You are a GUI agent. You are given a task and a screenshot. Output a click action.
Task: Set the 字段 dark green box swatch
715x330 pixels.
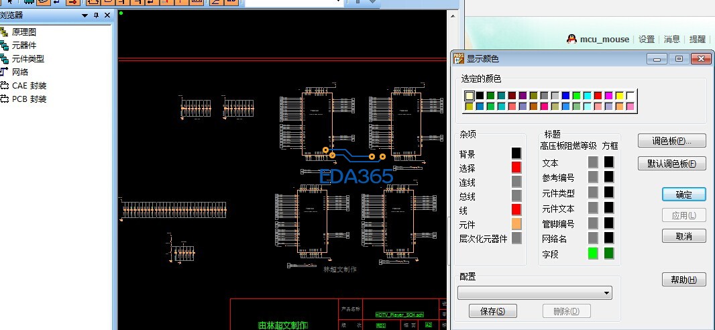609,254
